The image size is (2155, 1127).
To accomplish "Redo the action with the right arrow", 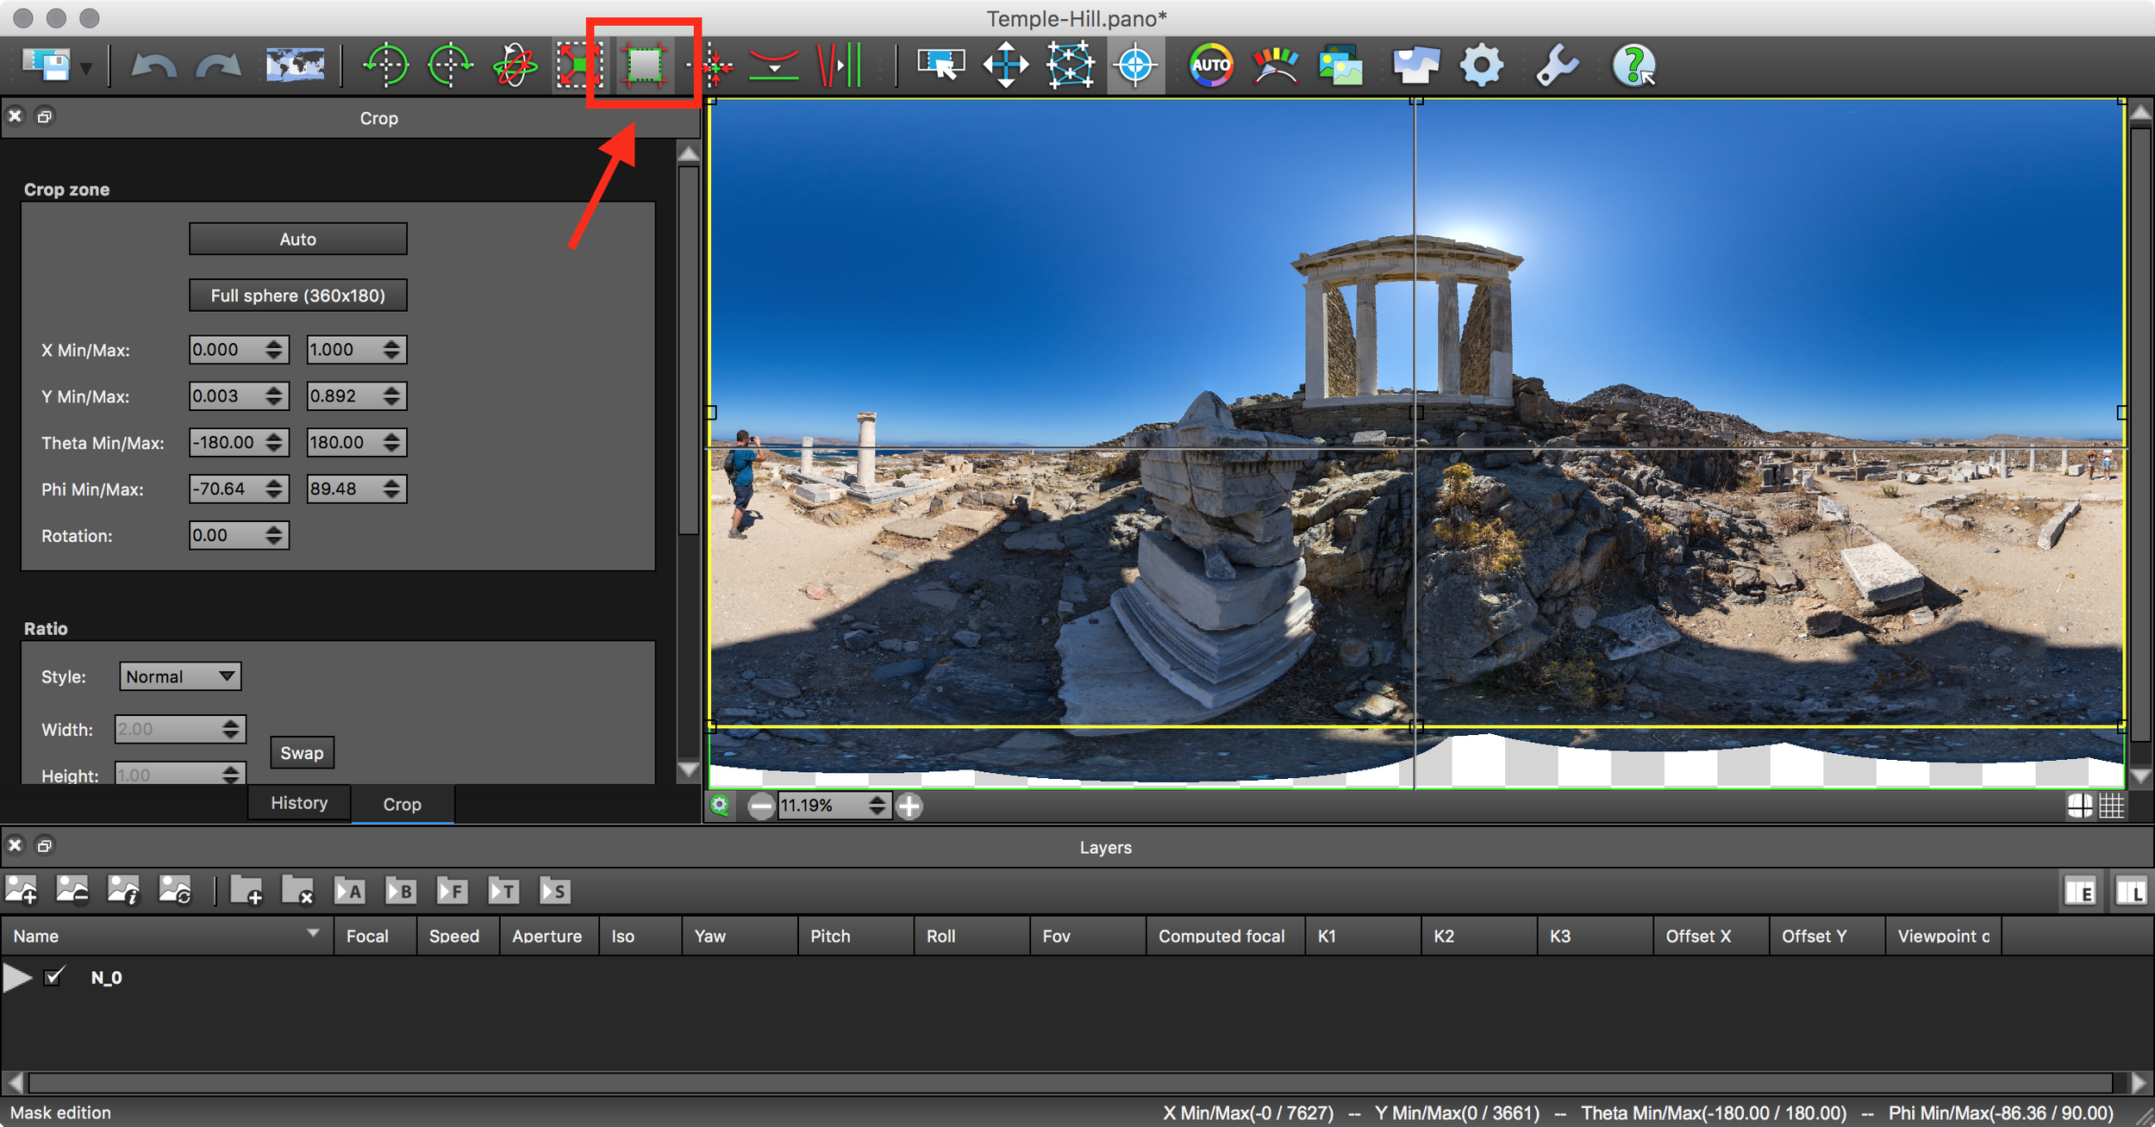I will tap(218, 66).
